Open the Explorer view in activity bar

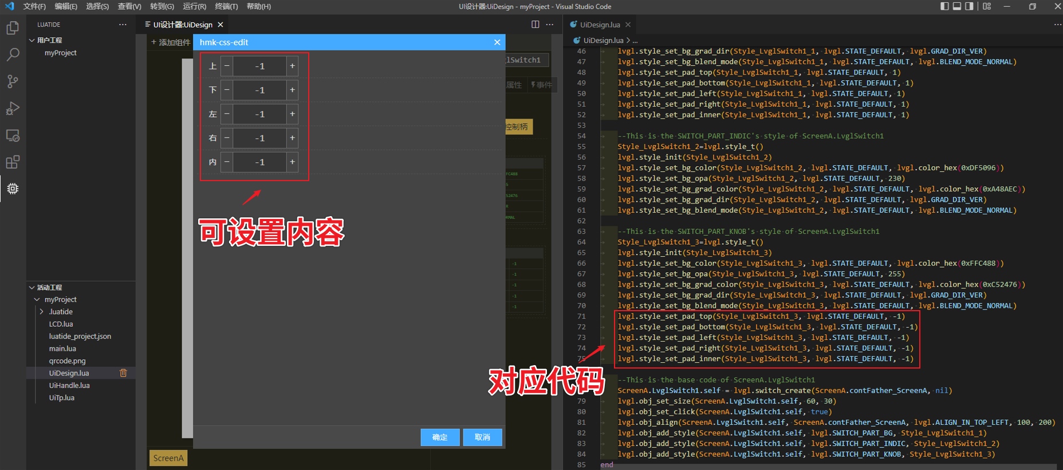[13, 28]
